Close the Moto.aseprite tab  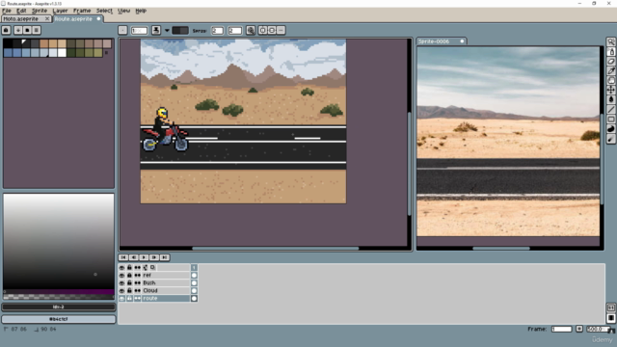point(47,19)
